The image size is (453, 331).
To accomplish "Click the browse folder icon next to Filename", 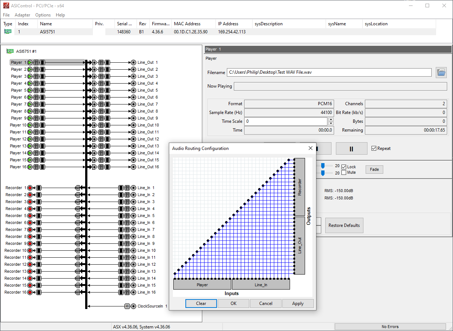I will tap(441, 73).
